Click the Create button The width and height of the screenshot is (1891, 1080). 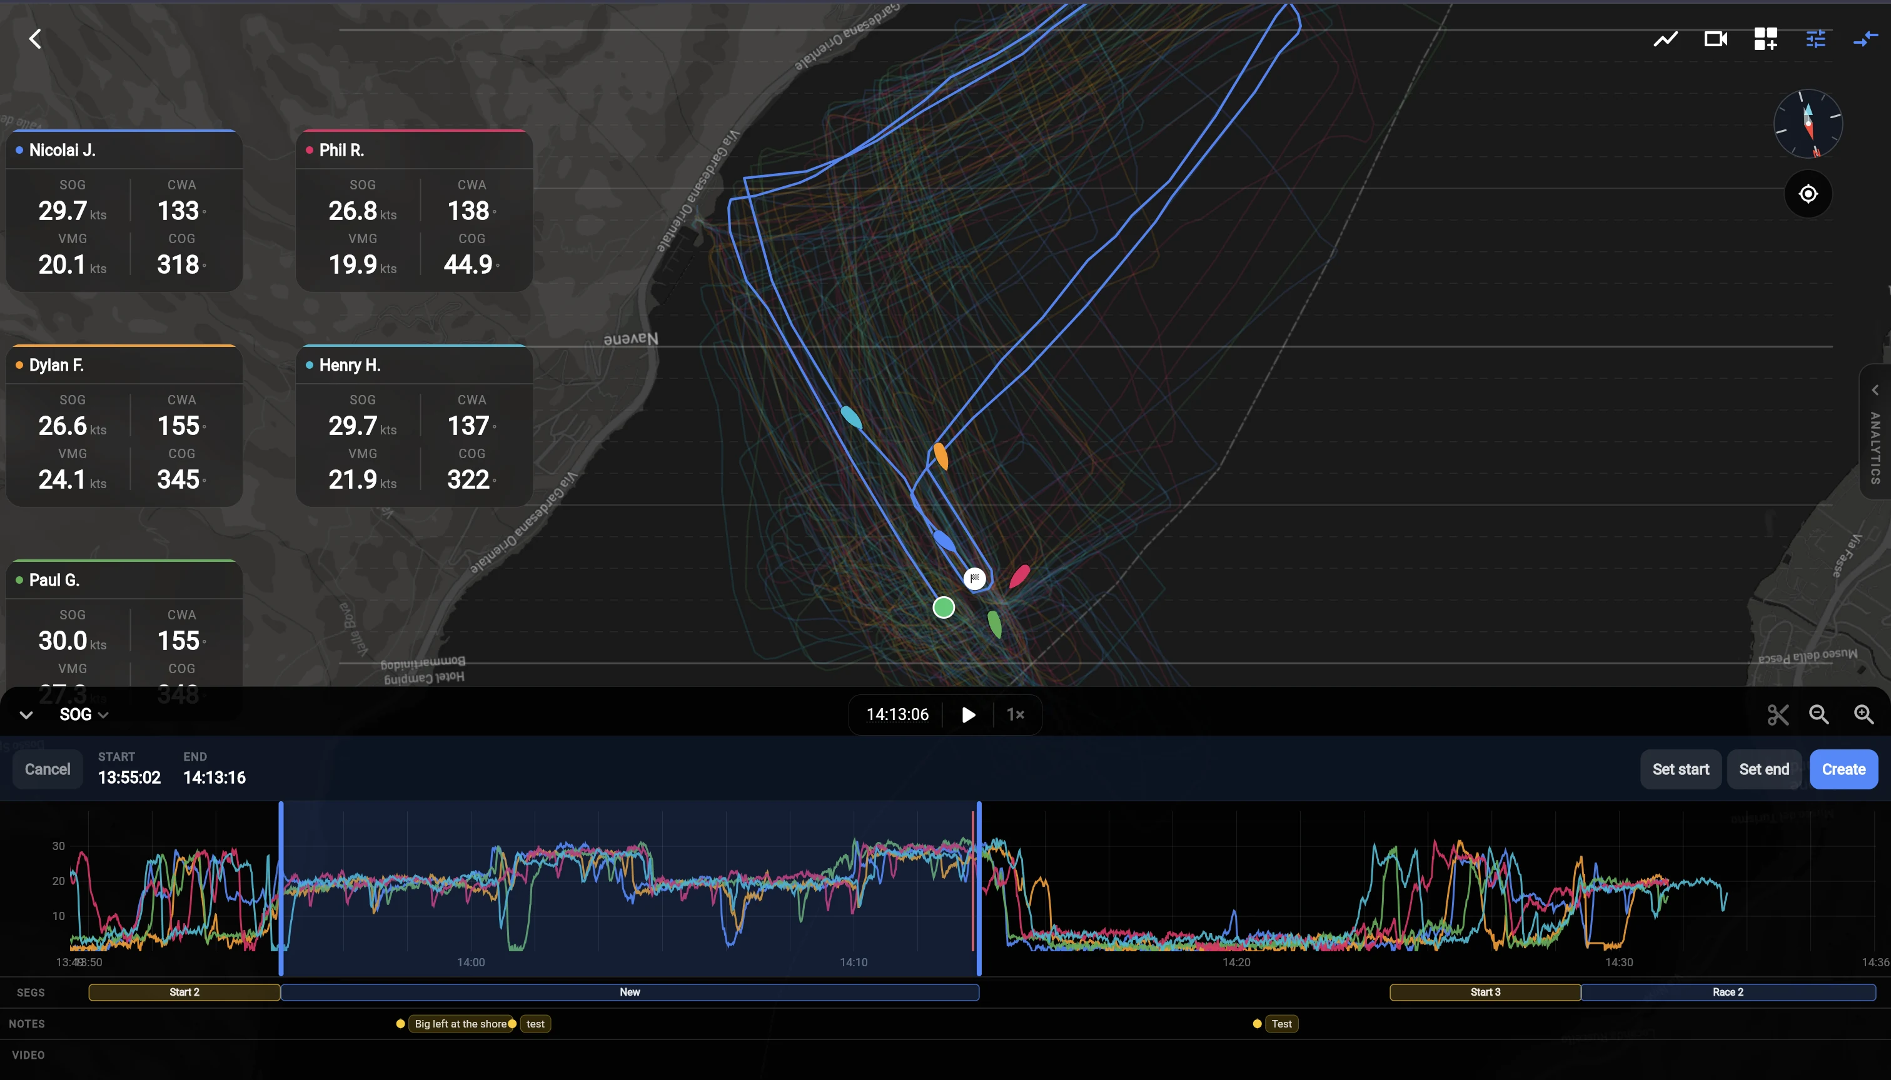pyautogui.click(x=1843, y=769)
